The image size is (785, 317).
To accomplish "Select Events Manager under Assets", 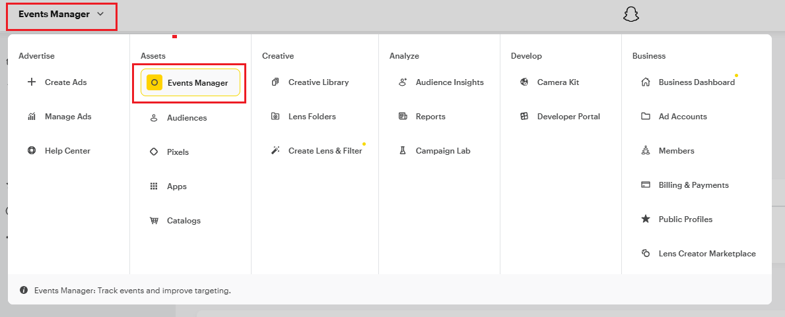I will point(190,82).
